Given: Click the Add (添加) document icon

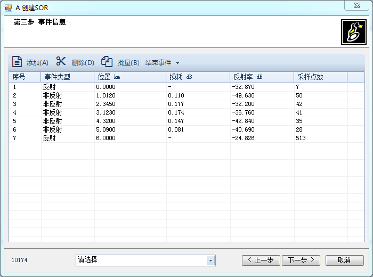Looking at the screenshot, I should [17, 62].
